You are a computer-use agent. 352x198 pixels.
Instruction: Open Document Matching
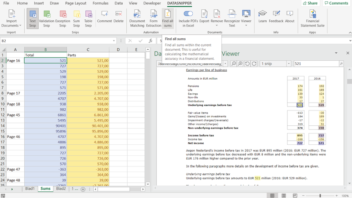point(137,18)
